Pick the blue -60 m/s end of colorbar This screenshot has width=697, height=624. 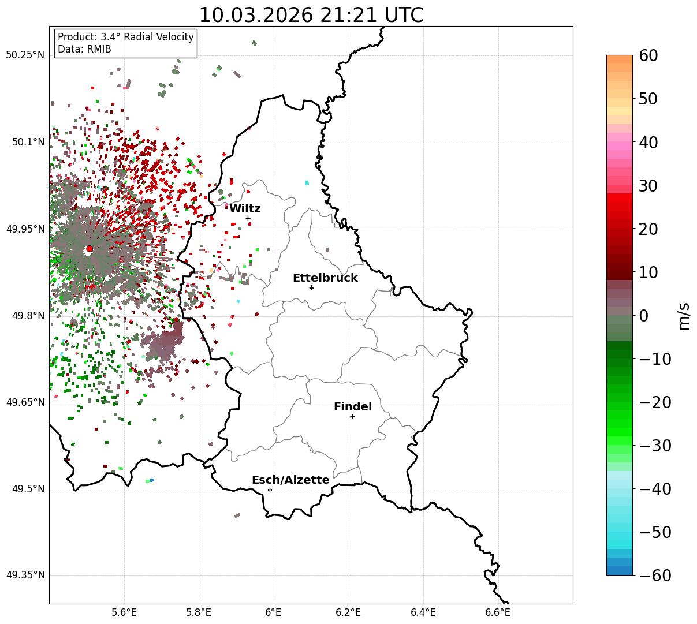(x=620, y=570)
